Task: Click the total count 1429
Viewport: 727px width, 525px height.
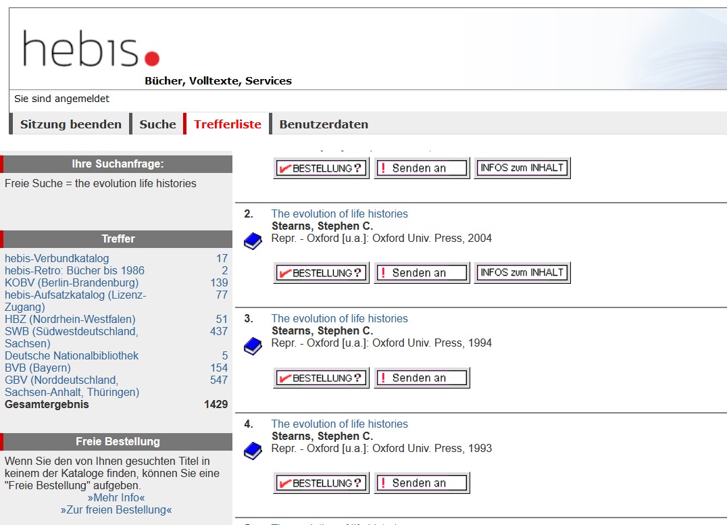Action: [216, 405]
